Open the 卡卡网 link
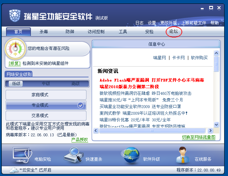This screenshot has width=228, height=176. [178, 58]
